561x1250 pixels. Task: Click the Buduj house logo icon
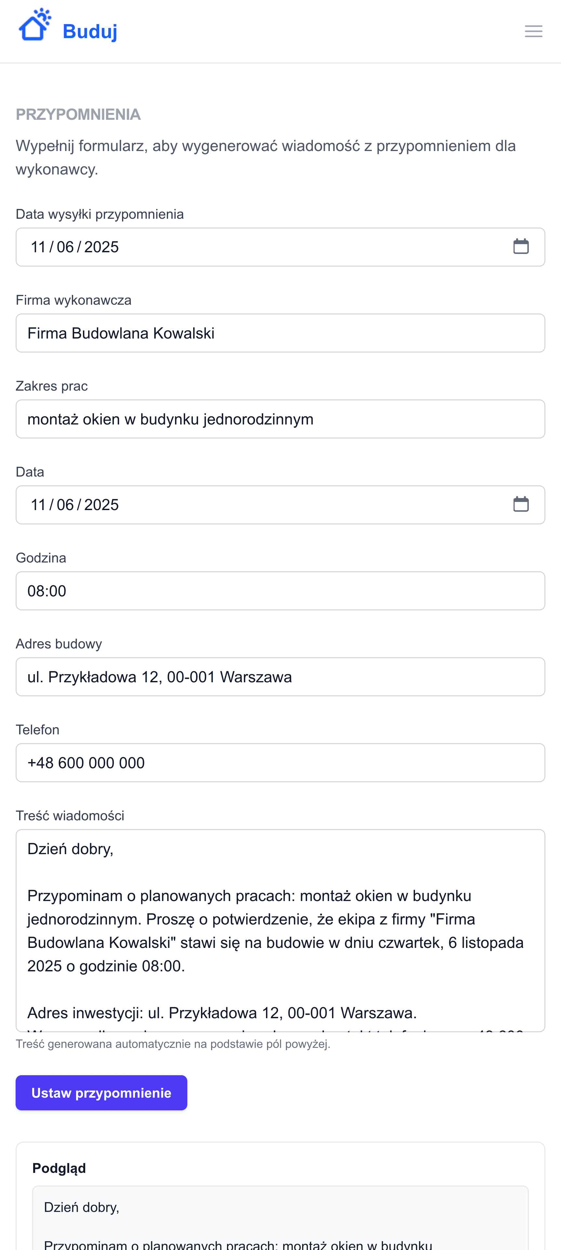34,25
